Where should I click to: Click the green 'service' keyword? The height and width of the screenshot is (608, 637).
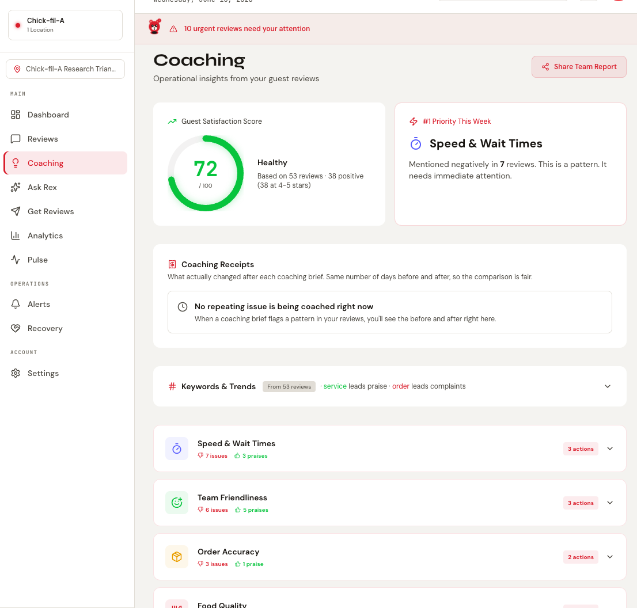click(335, 386)
